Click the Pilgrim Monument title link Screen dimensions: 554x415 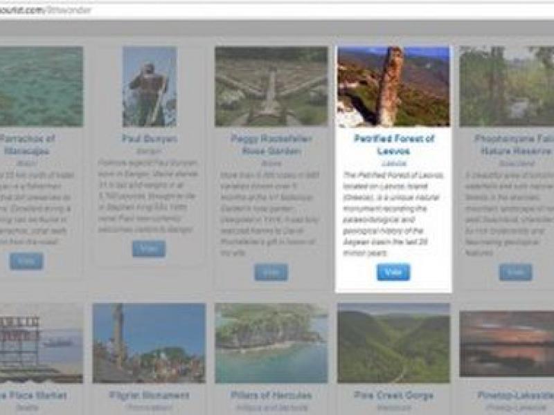coord(149,396)
